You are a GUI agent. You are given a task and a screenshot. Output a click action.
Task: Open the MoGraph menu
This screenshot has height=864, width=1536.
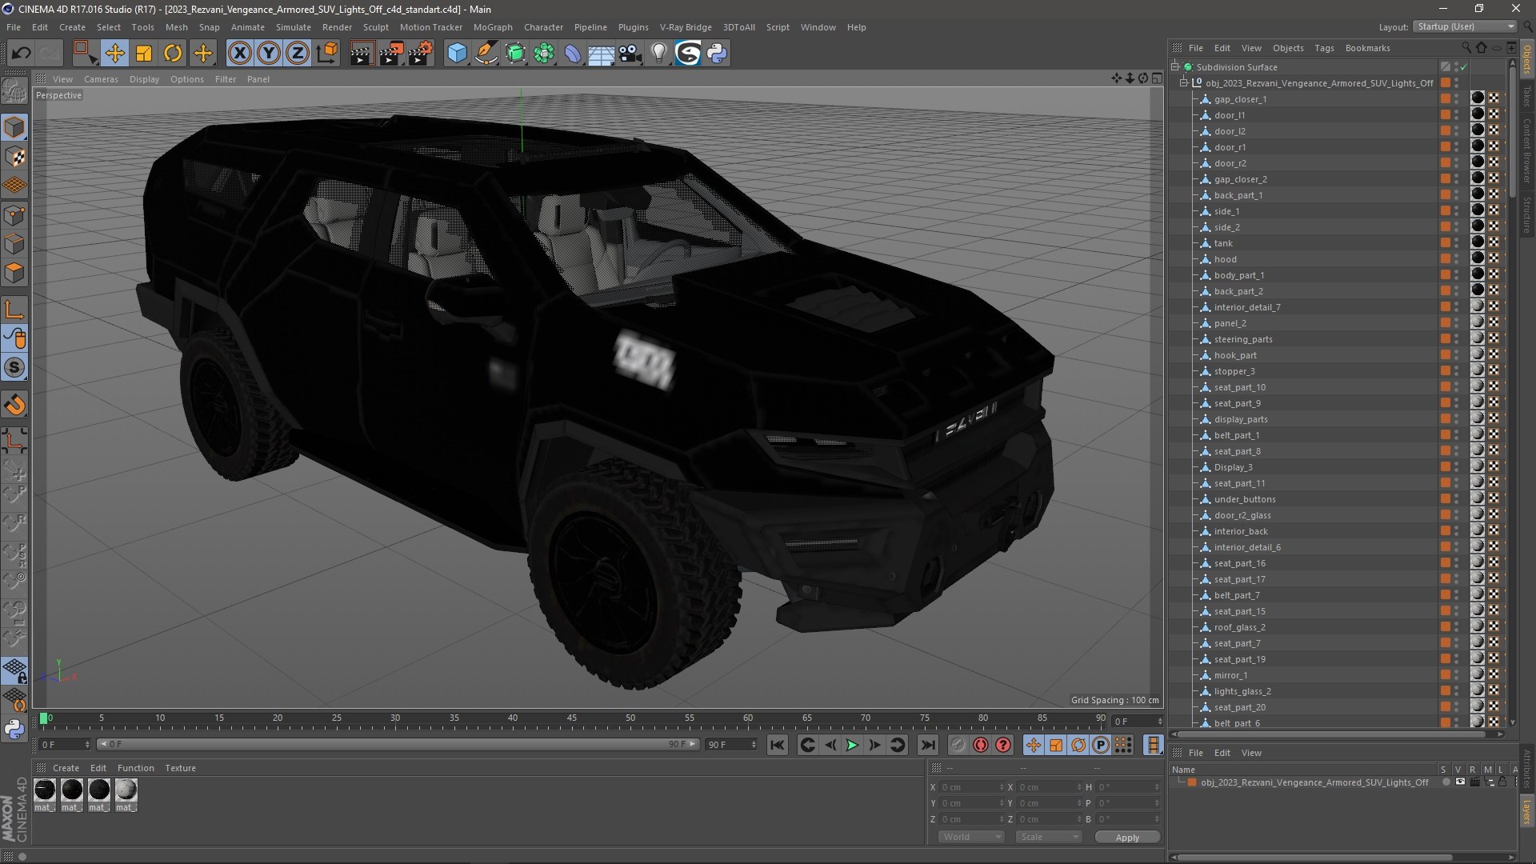click(492, 27)
